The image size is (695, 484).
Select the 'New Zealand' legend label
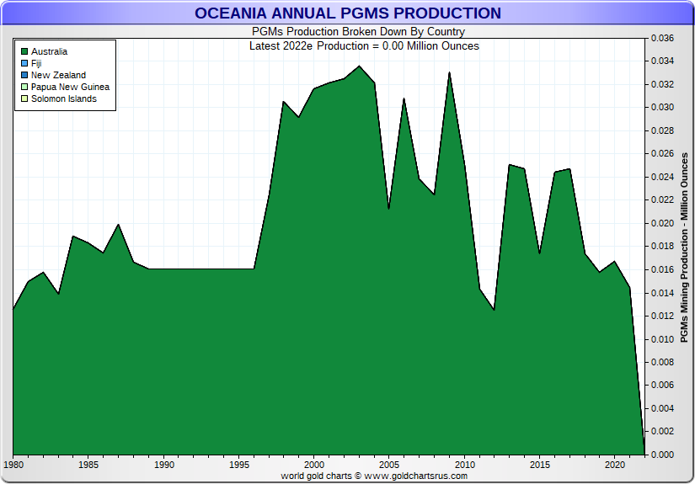pos(58,75)
